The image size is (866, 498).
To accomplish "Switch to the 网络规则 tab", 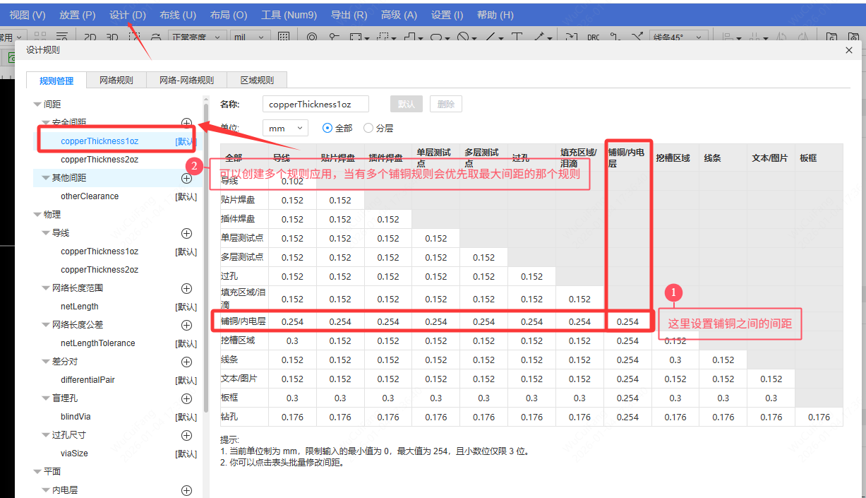I will (116, 81).
